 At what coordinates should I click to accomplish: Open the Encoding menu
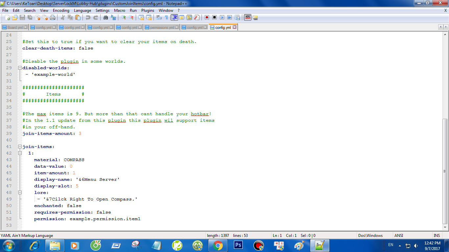click(x=61, y=10)
